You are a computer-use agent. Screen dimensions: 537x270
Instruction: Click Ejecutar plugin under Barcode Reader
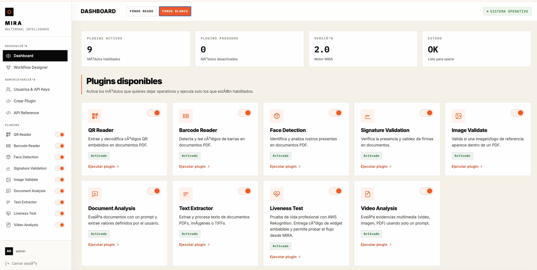pos(195,167)
